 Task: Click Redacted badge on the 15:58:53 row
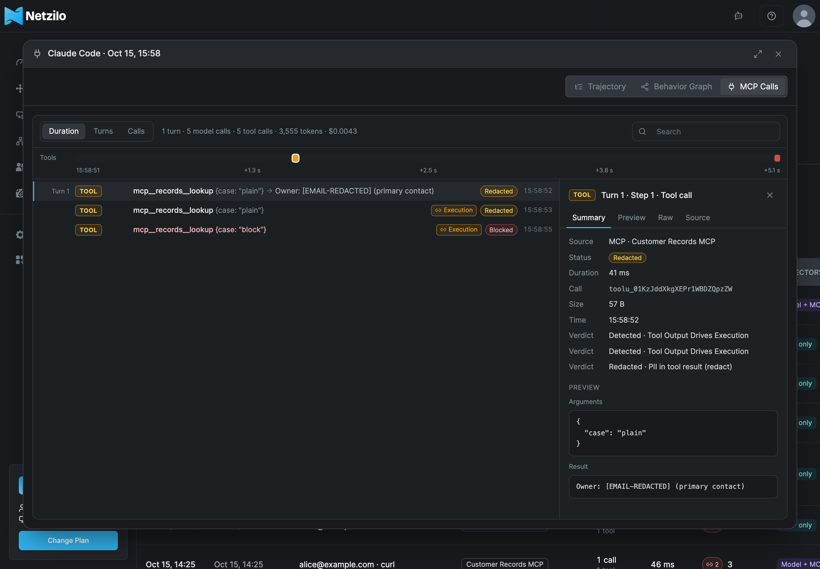pos(498,210)
